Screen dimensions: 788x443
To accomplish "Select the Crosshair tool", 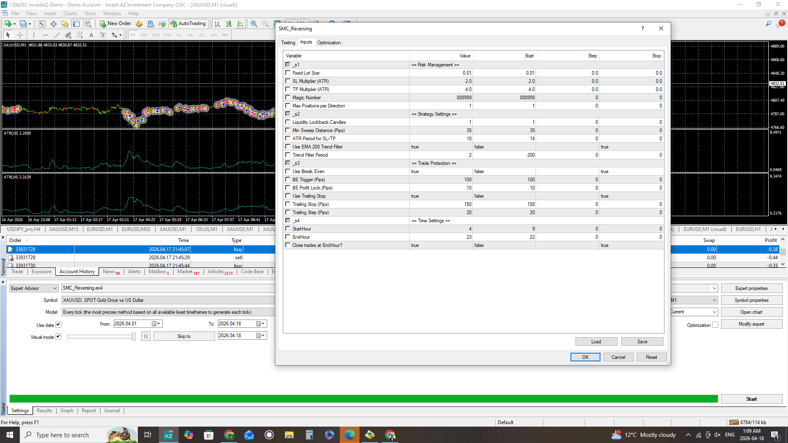I will coord(20,35).
